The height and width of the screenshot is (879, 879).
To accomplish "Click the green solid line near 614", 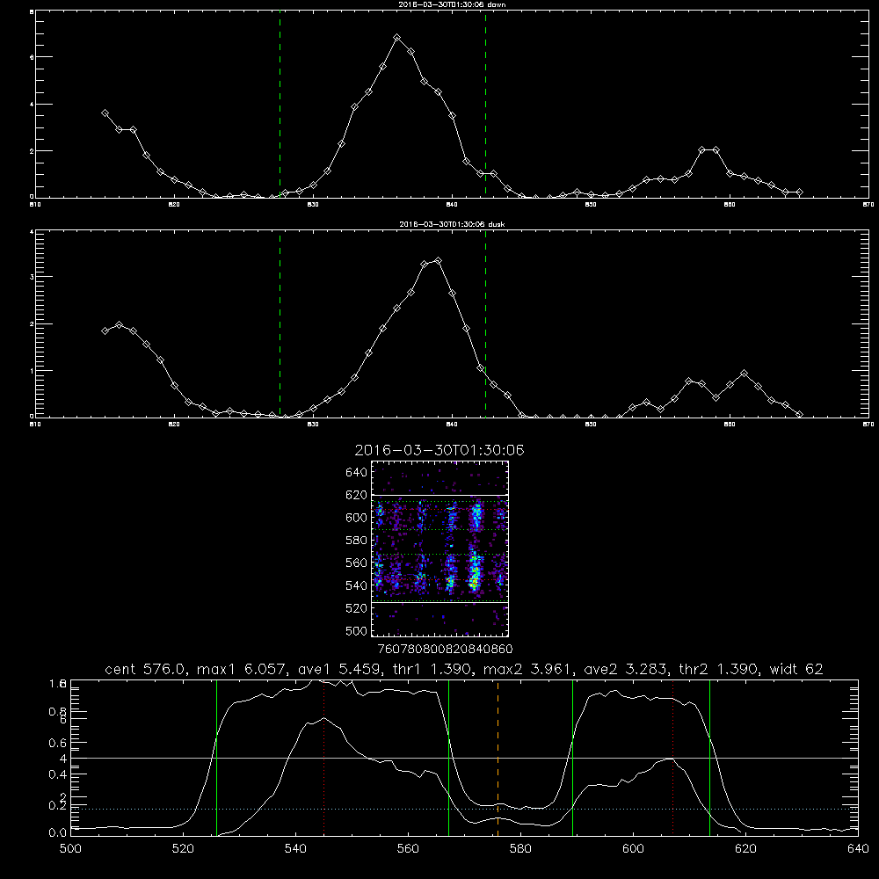I will click(709, 758).
